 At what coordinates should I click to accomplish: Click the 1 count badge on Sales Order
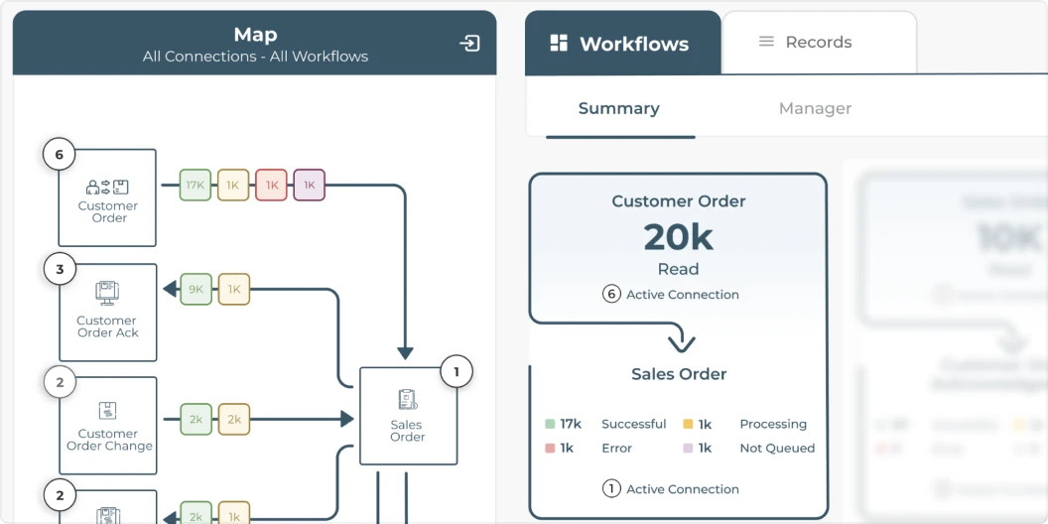tap(457, 372)
